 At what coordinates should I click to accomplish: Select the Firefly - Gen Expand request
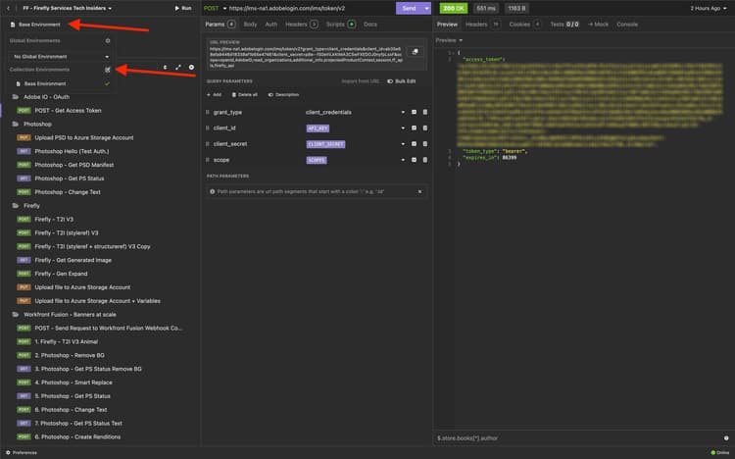61,274
